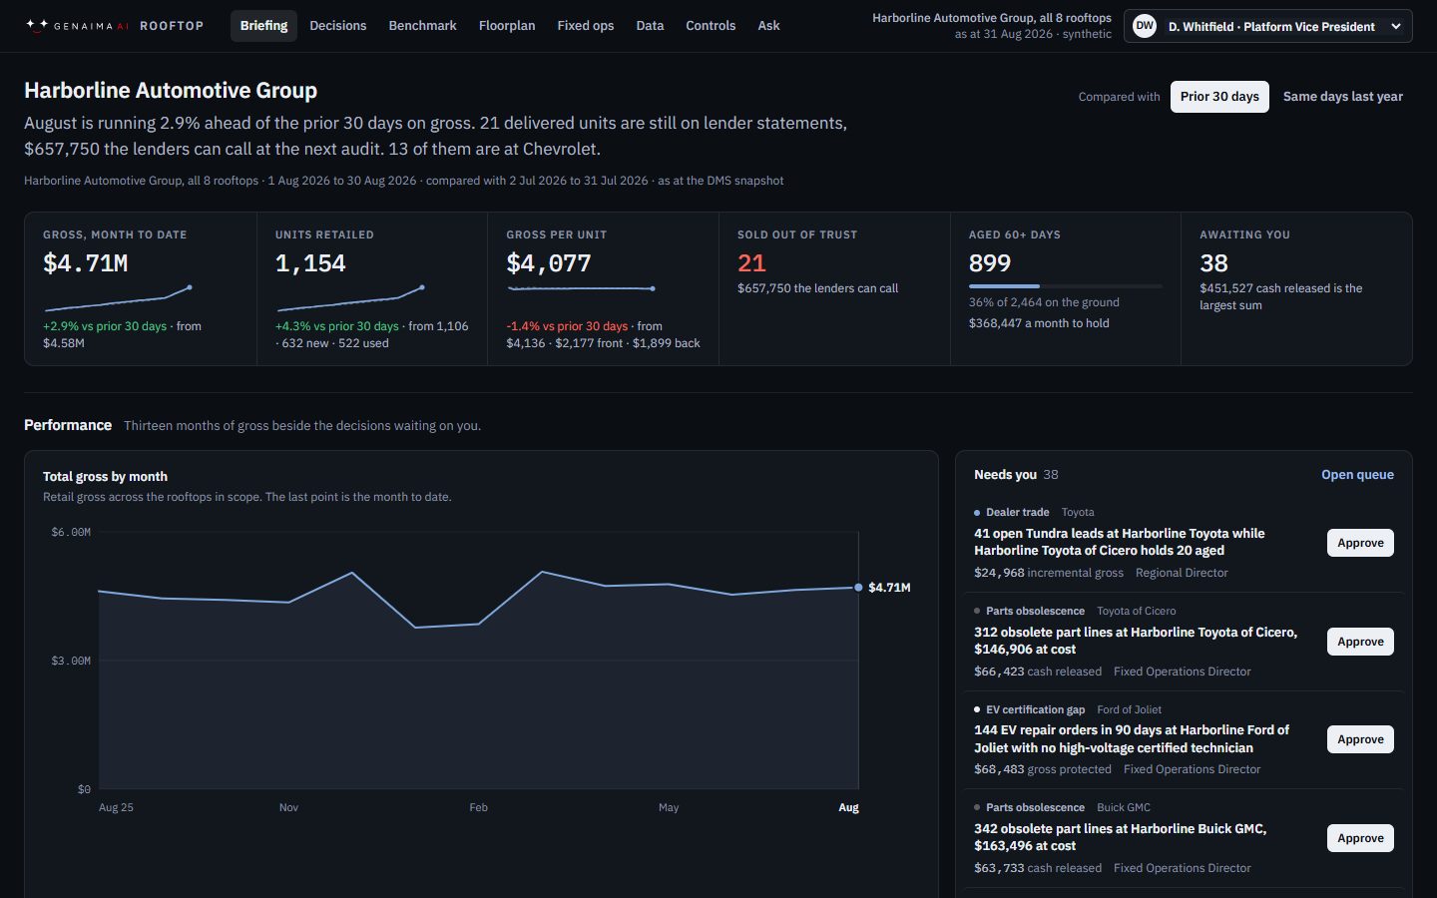Viewport: 1437px width, 898px height.
Task: Select the Prior 30 days comparison
Action: click(1219, 97)
